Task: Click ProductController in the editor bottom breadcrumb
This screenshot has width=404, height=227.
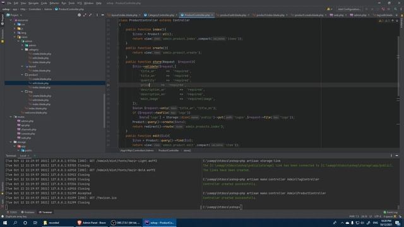Action: click(x=169, y=150)
